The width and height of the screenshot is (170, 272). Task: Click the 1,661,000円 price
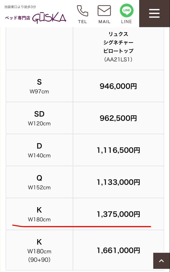[118, 251]
